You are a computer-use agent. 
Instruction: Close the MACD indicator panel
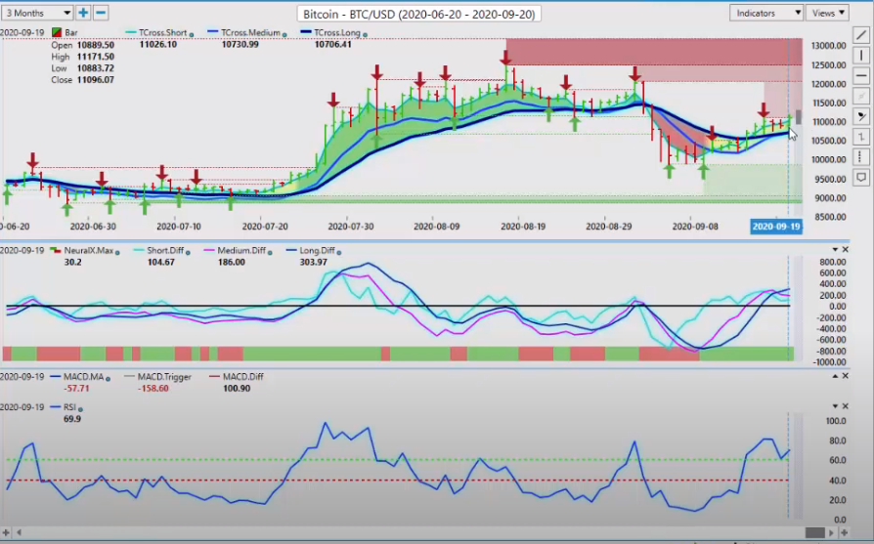pyautogui.click(x=845, y=376)
